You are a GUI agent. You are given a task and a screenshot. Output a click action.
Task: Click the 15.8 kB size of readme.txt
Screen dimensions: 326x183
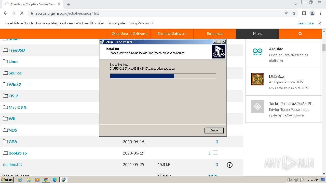(164, 164)
